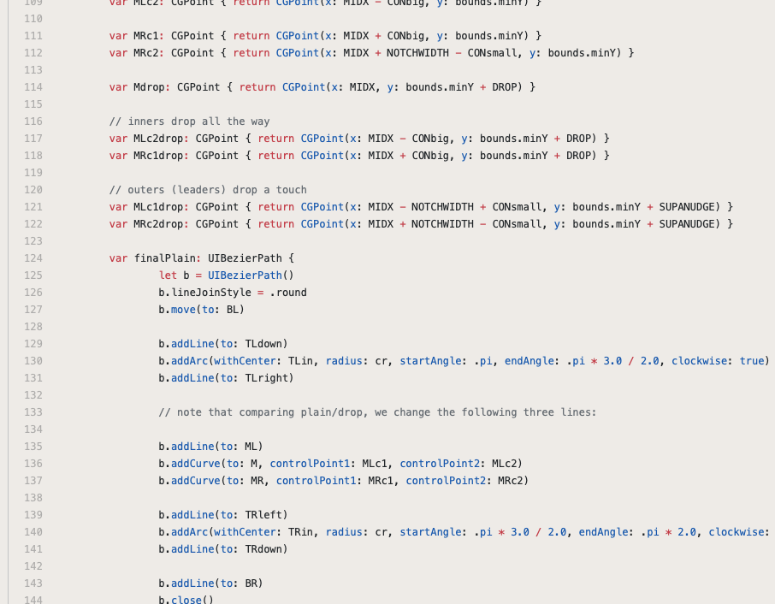Click the comment beginning "// note that comparing plain/drop"
The height and width of the screenshot is (604, 775).
click(377, 412)
